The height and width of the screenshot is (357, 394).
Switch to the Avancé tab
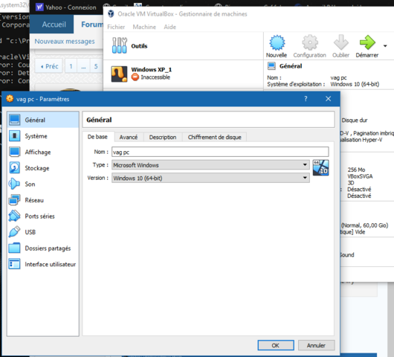pos(129,138)
